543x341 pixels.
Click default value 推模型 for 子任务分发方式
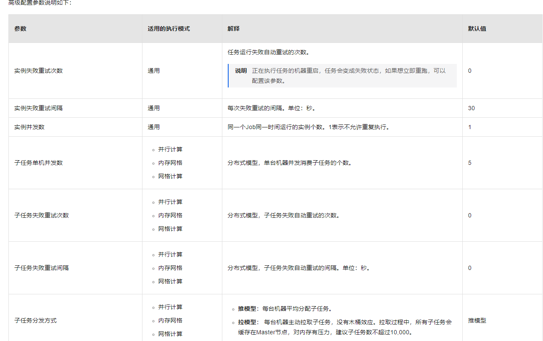pos(477,320)
